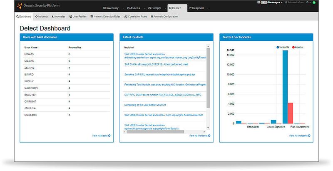The image size is (333, 171).
Task: Click the green status check icon
Action: (314, 3)
